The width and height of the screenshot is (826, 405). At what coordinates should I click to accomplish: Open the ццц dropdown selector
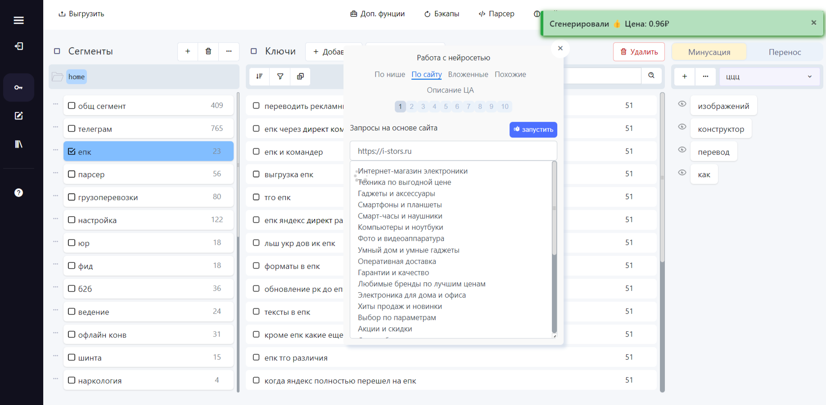point(769,76)
